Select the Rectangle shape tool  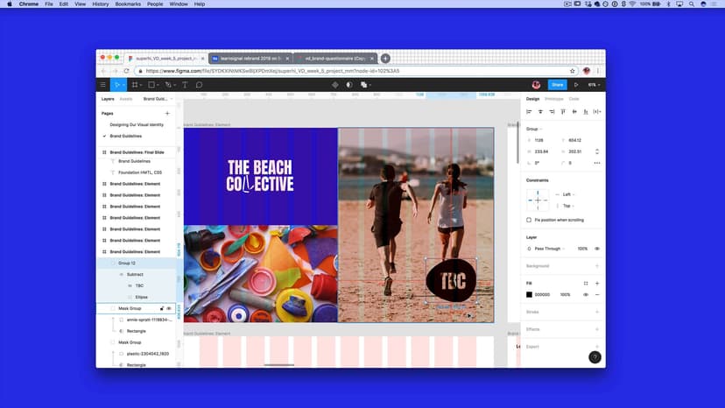point(151,85)
